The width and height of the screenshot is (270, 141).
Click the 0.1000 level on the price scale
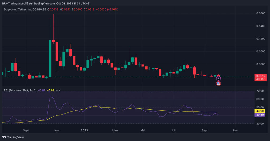[x=261, y=51]
